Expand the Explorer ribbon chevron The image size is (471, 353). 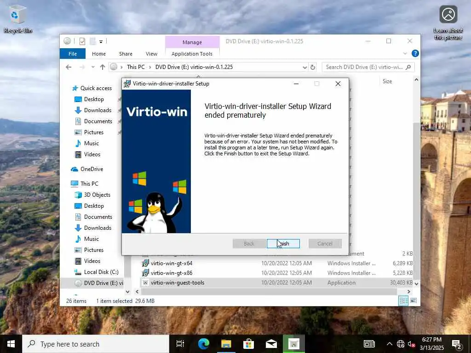(405, 53)
